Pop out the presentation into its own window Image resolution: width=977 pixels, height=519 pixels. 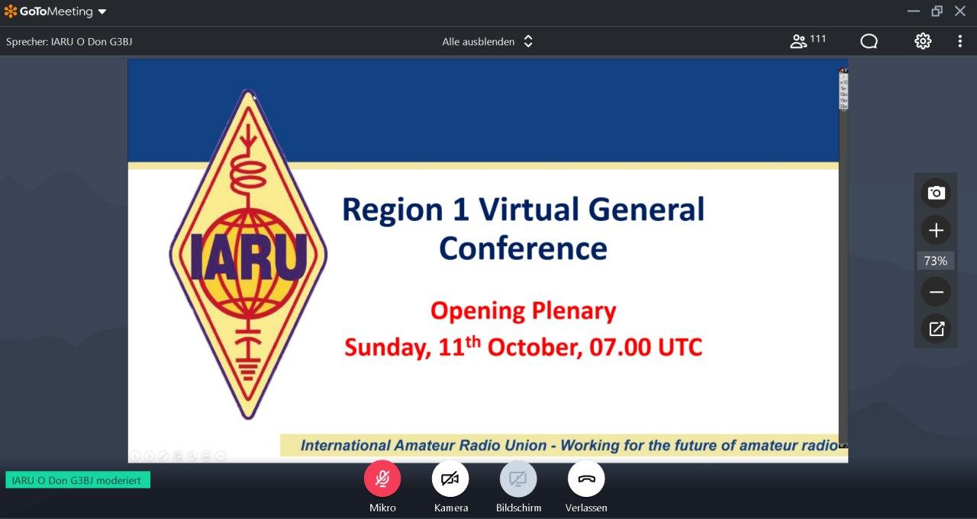[936, 328]
